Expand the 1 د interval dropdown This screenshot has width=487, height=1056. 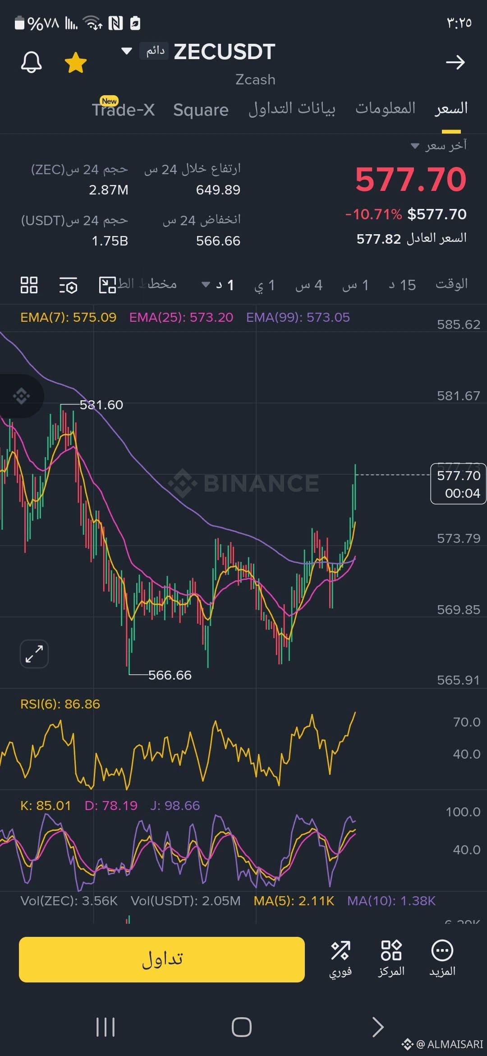[217, 285]
